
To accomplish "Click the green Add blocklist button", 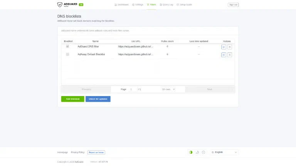I will click(73, 99).
